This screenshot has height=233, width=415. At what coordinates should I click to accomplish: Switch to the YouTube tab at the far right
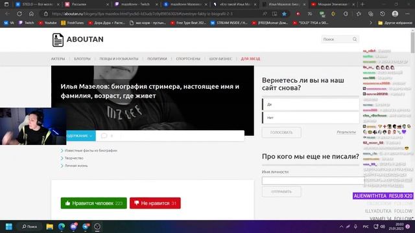click(x=332, y=5)
